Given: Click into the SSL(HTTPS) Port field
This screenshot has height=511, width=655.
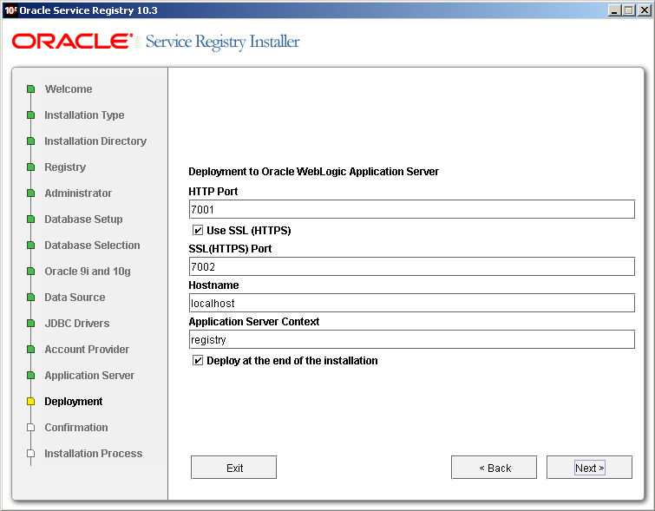Looking at the screenshot, I should click(412, 266).
